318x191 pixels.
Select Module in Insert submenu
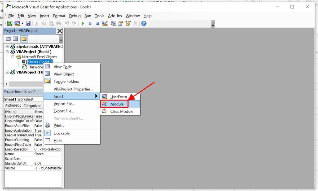[120, 104]
